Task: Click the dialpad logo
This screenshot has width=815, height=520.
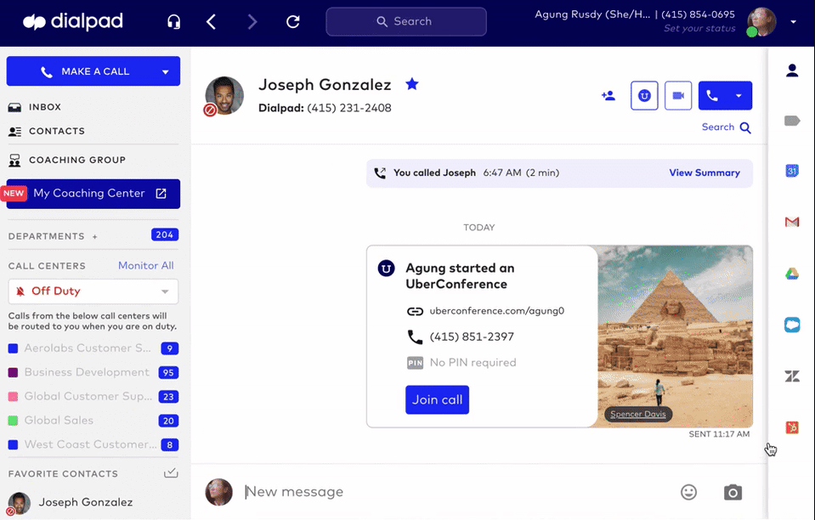Action: pos(73,22)
